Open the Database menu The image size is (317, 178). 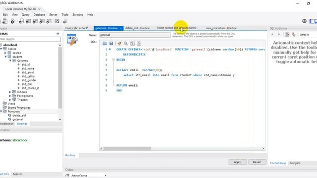click(x=39, y=15)
